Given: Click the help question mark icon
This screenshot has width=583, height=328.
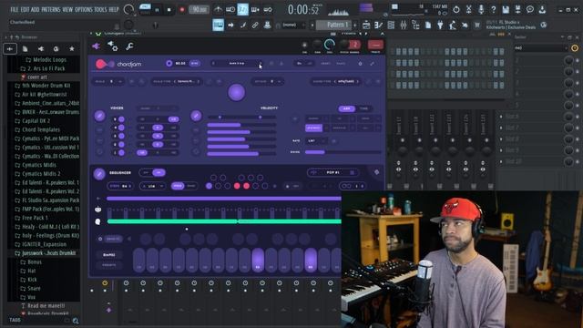Looking at the screenshot, I should [494, 10].
